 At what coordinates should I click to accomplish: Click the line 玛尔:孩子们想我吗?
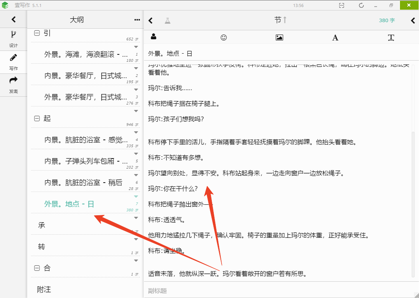click(176, 119)
